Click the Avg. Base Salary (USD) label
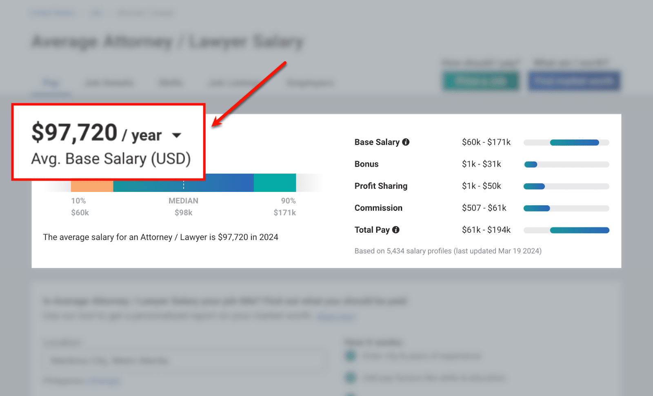Screen dimensions: 653x396 (111, 159)
